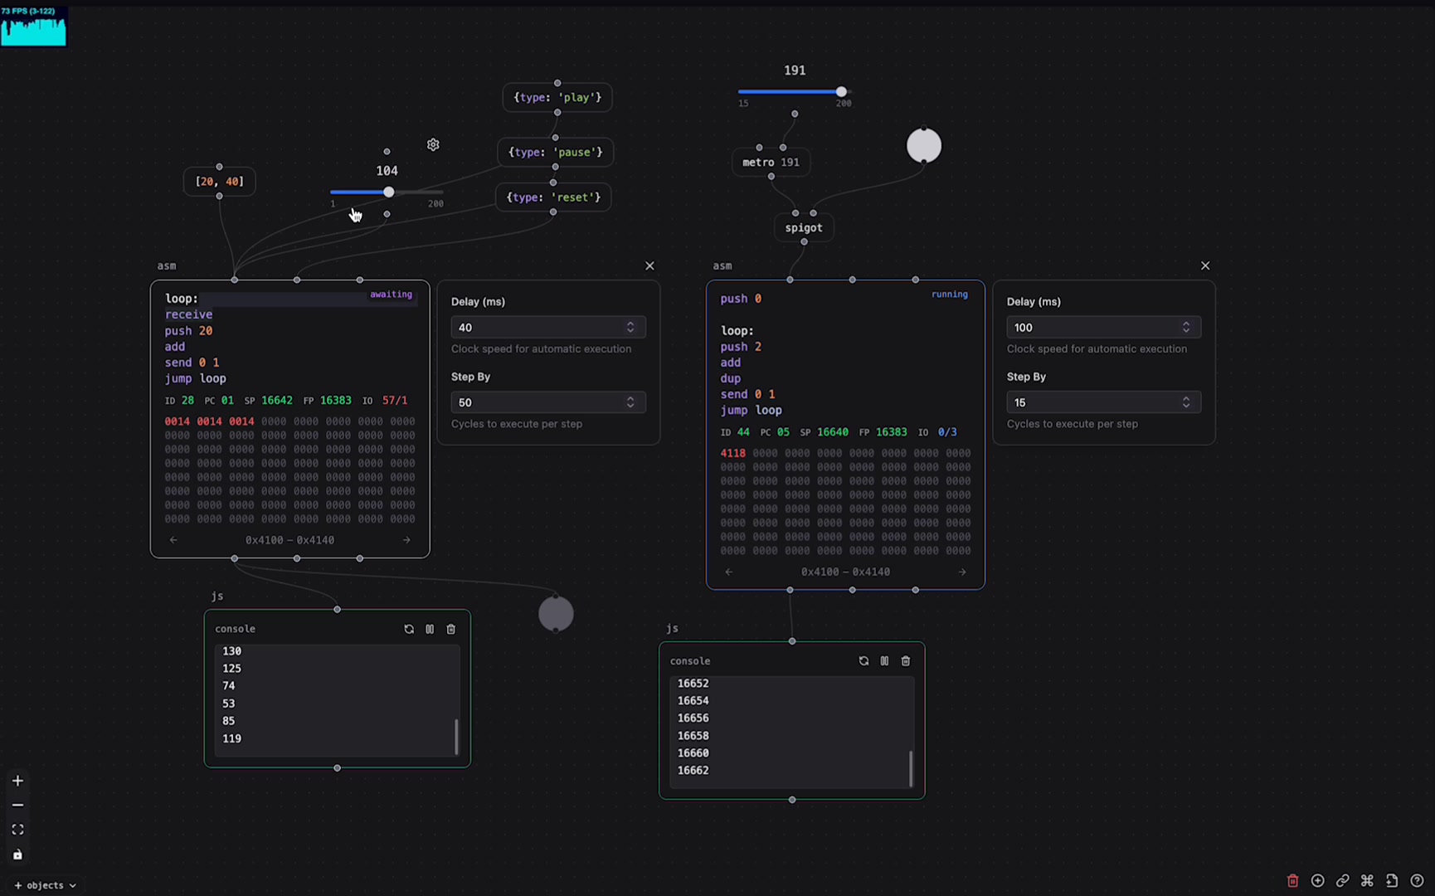Click the 'push 20' line in asm code
The width and height of the screenshot is (1435, 896).
pos(189,331)
